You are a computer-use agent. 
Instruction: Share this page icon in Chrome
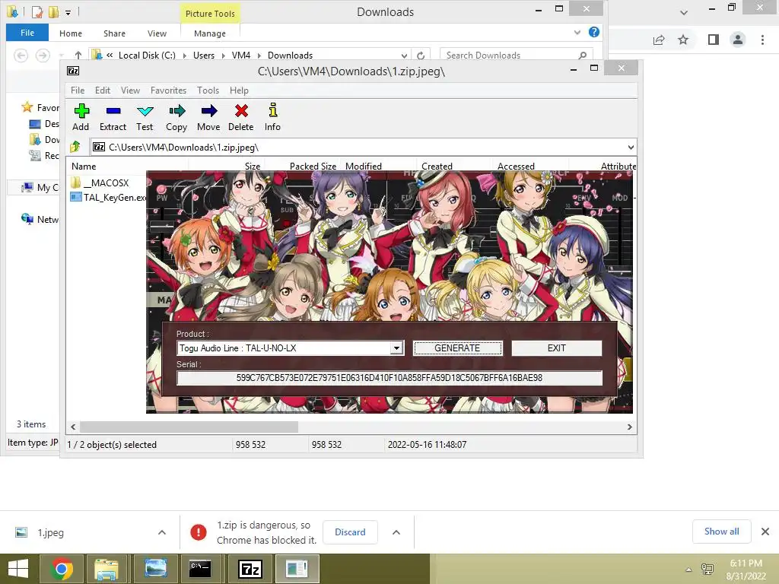coord(659,40)
